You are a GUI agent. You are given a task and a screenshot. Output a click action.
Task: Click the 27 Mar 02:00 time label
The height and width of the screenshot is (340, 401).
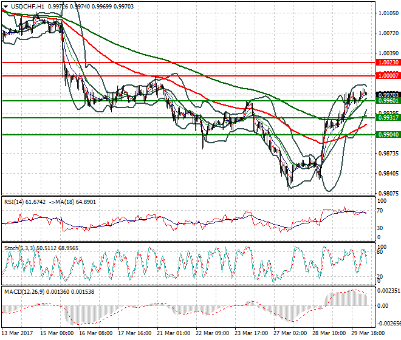click(x=290, y=333)
